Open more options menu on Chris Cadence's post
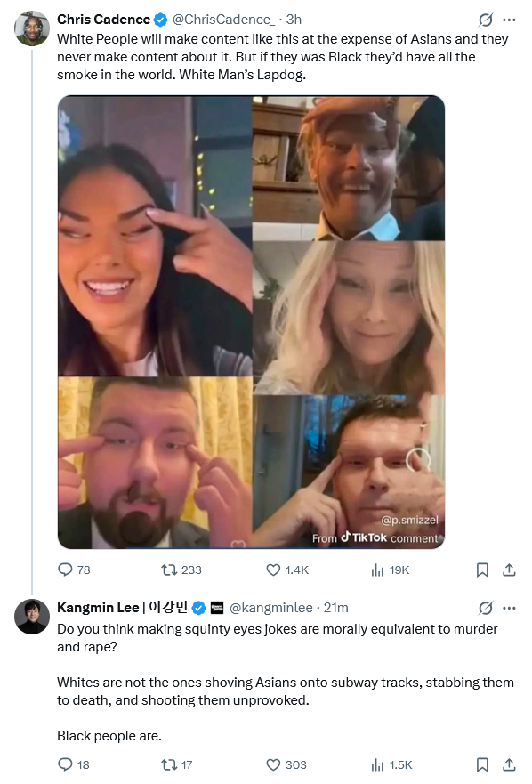The height and width of the screenshot is (784, 532). click(x=509, y=20)
